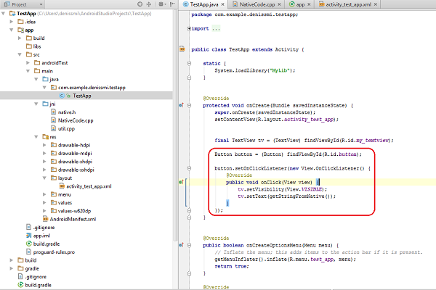Select native.h file
This screenshot has width=436, height=290.
pos(63,112)
